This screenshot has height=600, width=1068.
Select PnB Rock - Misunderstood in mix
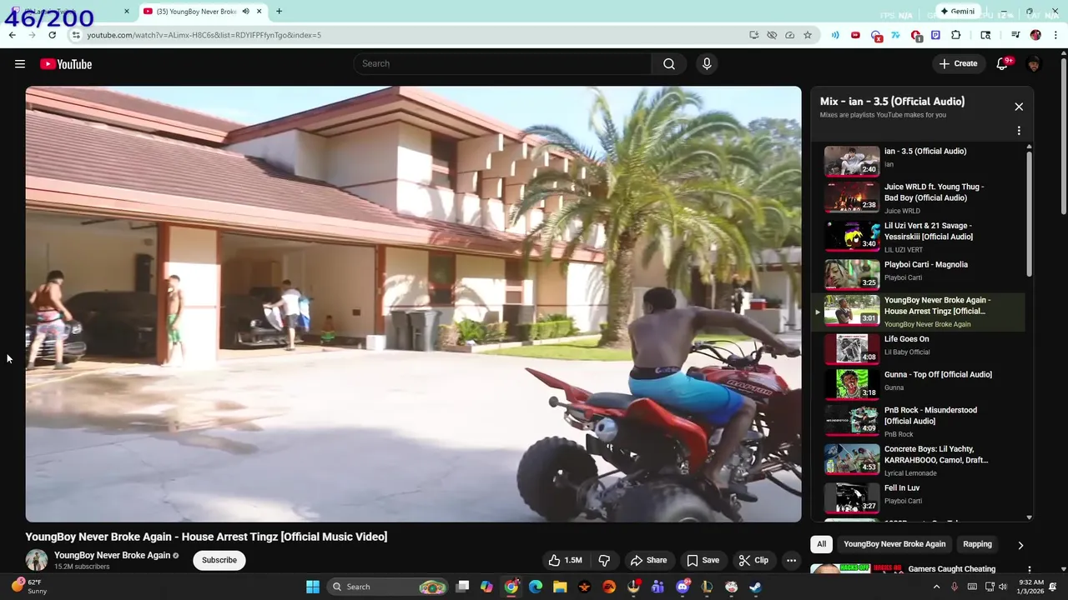(x=918, y=421)
